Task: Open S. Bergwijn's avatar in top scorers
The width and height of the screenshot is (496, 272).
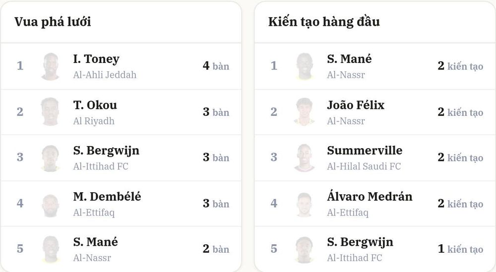Action: coord(51,158)
